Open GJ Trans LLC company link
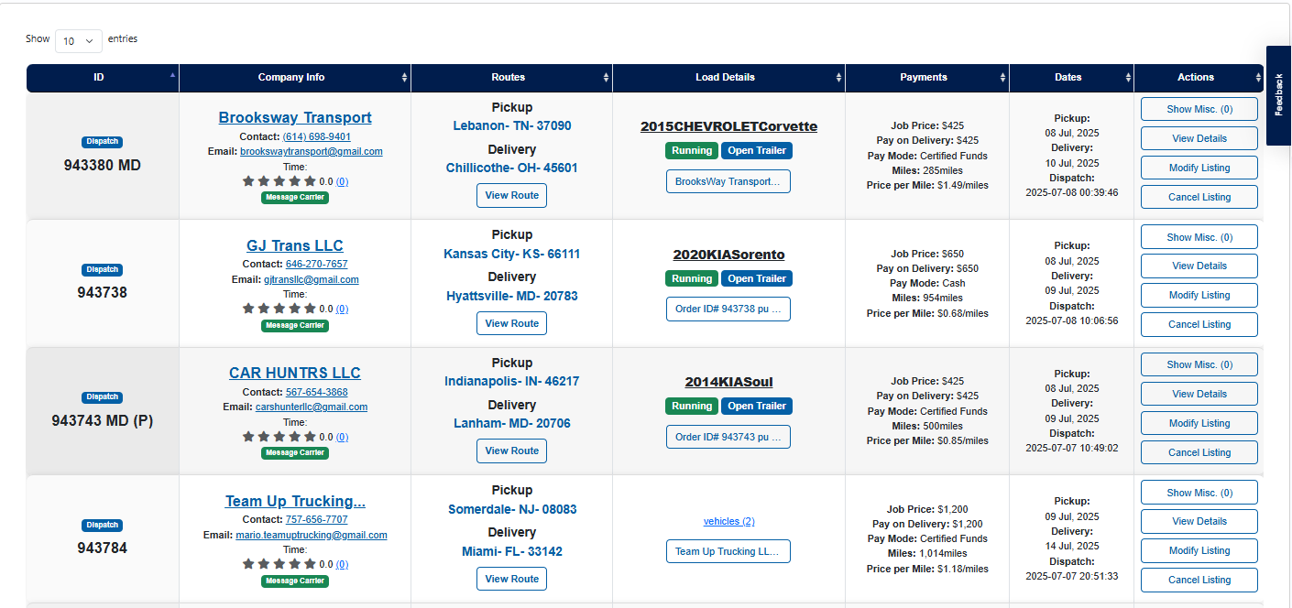The image size is (1292, 608). (x=295, y=245)
